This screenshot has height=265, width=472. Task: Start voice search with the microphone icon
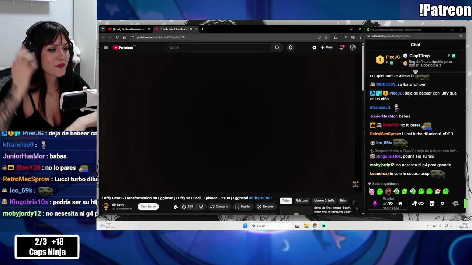pos(290,47)
